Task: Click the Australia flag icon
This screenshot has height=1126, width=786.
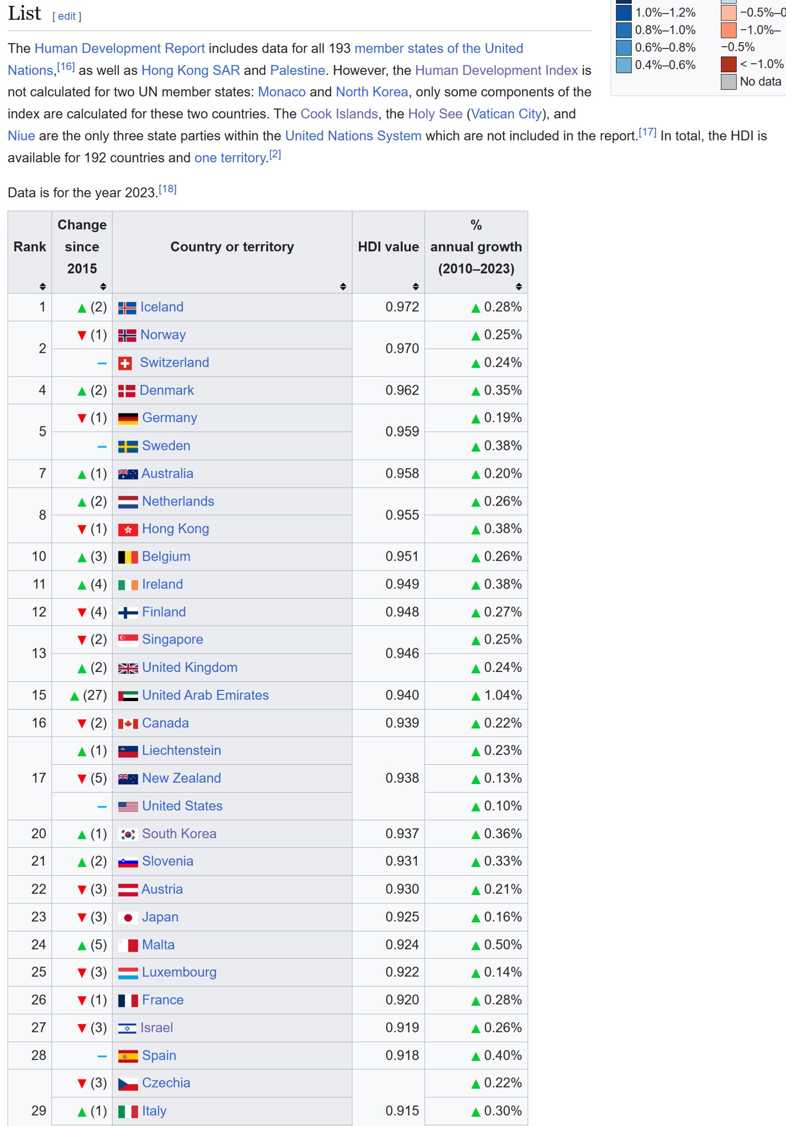Action: pyautogui.click(x=128, y=474)
